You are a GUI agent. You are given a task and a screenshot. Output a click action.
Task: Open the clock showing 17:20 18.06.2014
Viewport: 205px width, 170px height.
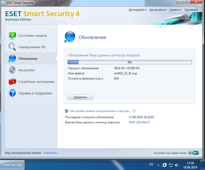click(x=190, y=165)
